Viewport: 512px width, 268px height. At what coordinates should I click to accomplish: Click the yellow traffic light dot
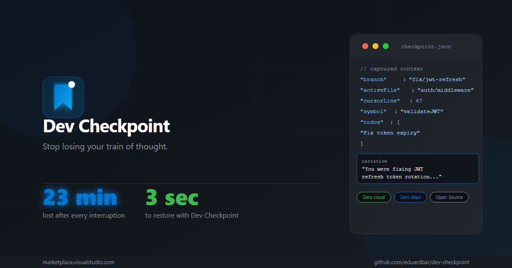[375, 46]
